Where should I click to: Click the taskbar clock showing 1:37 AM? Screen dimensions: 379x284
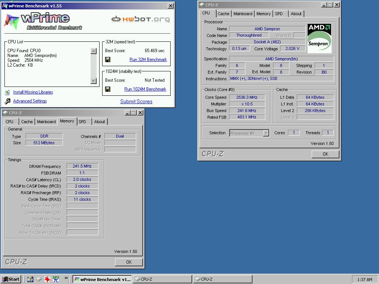365,280
